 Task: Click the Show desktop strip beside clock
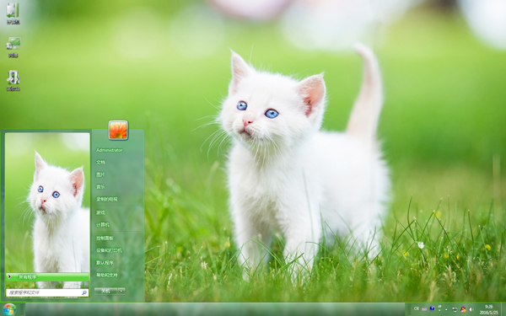coord(503,309)
